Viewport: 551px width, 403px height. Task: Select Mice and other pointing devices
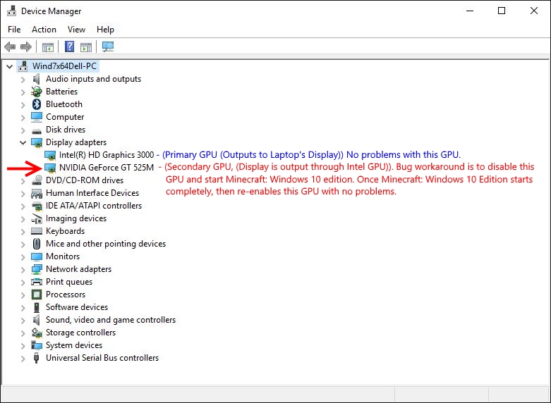pyautogui.click(x=105, y=244)
